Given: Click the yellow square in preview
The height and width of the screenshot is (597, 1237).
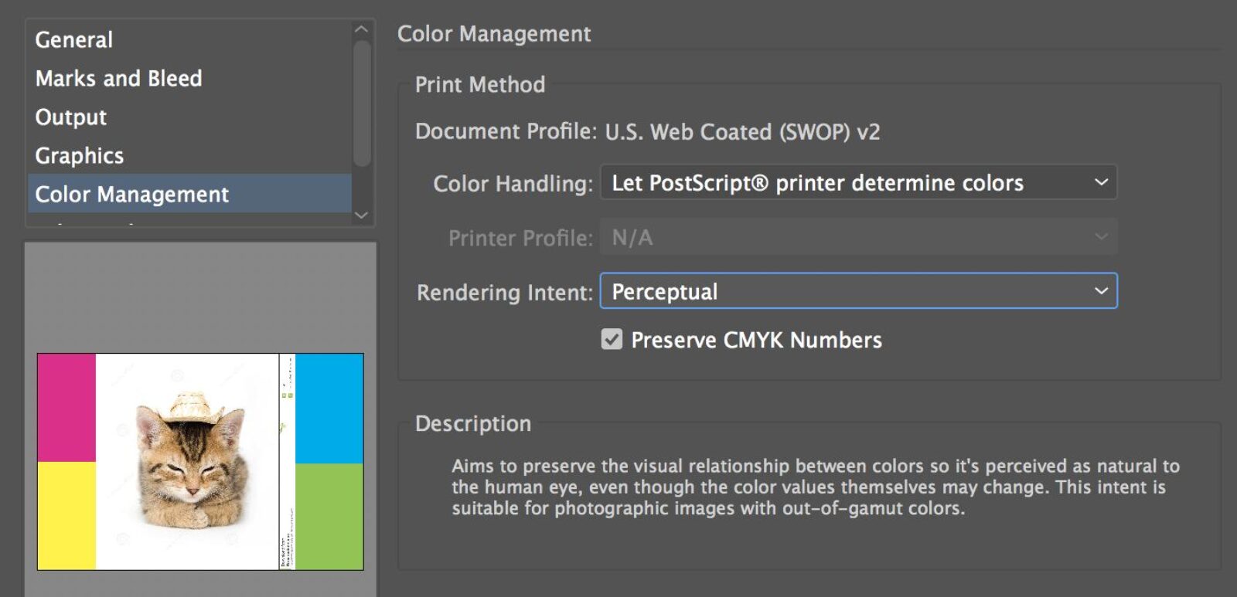Looking at the screenshot, I should point(66,516).
